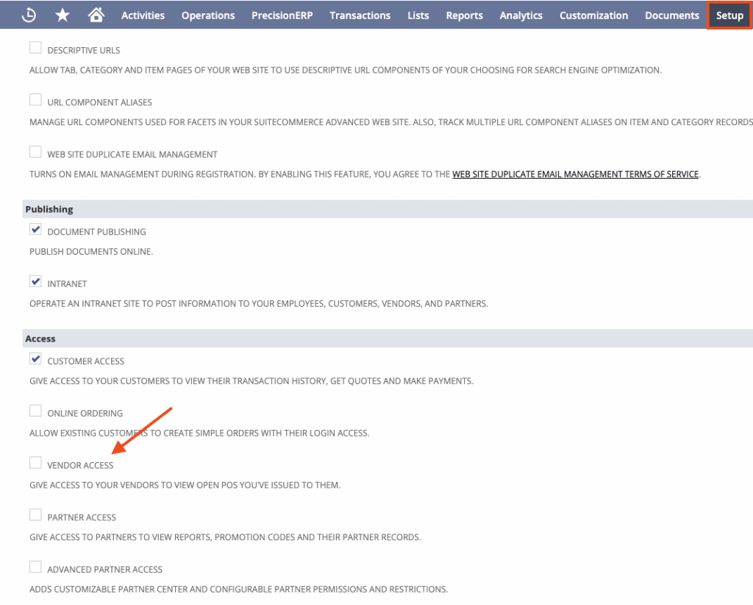Click the 'Partner Access' label text
753x605 pixels.
click(x=82, y=517)
